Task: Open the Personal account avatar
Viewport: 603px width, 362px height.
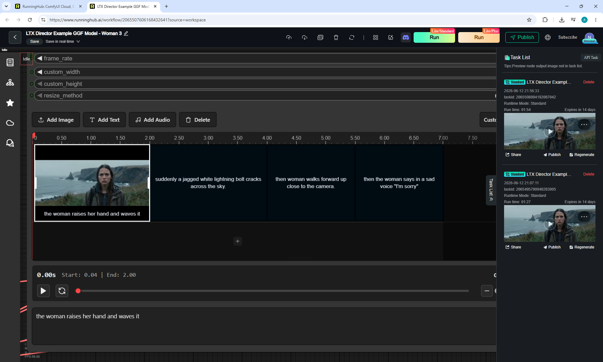Action: tap(589, 38)
